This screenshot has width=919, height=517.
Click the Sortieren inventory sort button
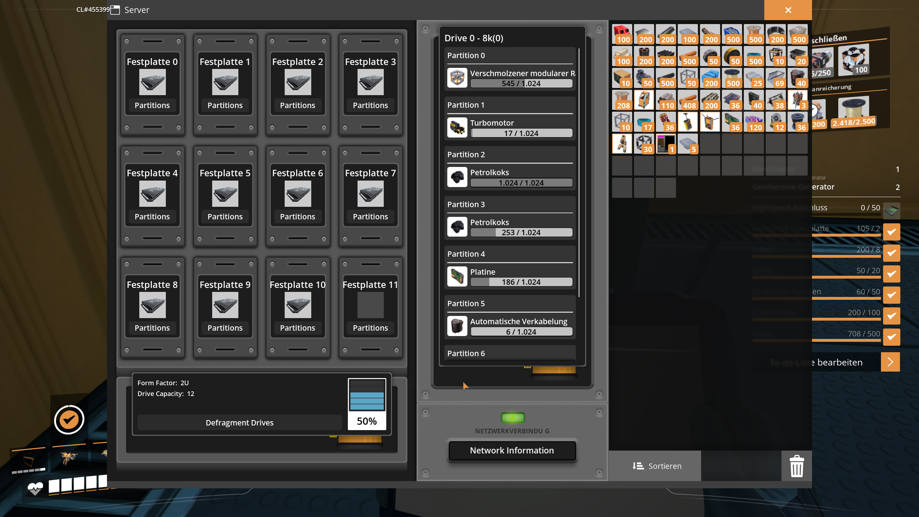(x=657, y=466)
